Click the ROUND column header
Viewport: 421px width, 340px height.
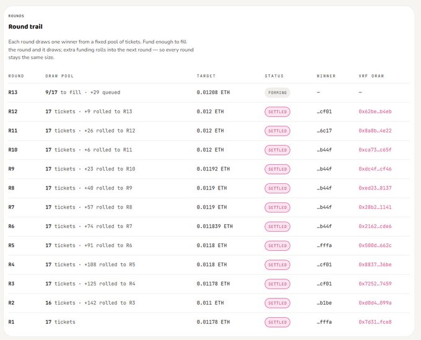[x=16, y=76]
